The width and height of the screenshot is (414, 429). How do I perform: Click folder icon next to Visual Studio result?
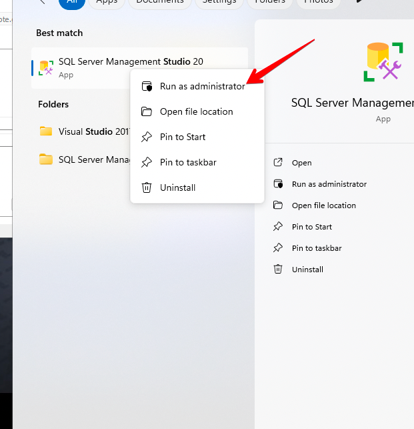click(46, 131)
